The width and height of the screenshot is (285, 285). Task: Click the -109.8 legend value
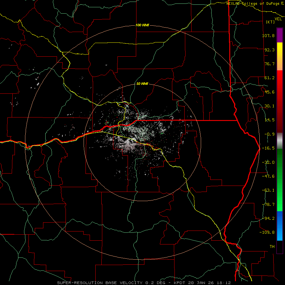pos(267,232)
